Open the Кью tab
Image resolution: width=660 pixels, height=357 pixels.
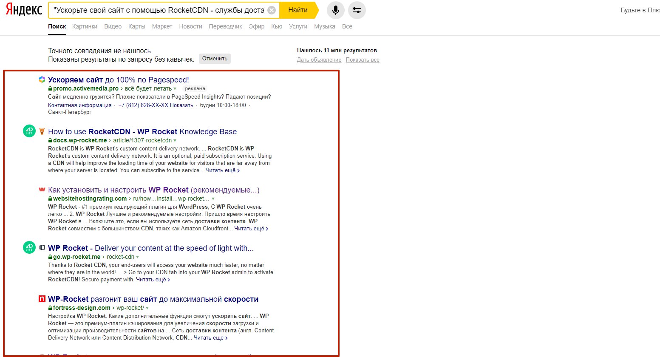click(277, 26)
